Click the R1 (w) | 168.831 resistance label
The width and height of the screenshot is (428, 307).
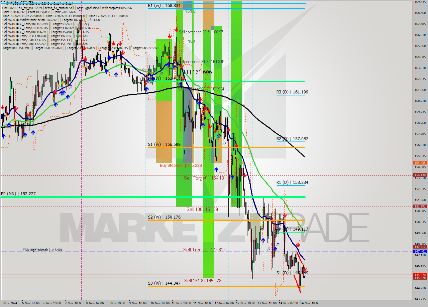164,6
